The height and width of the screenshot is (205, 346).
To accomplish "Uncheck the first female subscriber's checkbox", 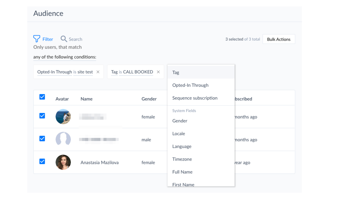I will pos(42,116).
